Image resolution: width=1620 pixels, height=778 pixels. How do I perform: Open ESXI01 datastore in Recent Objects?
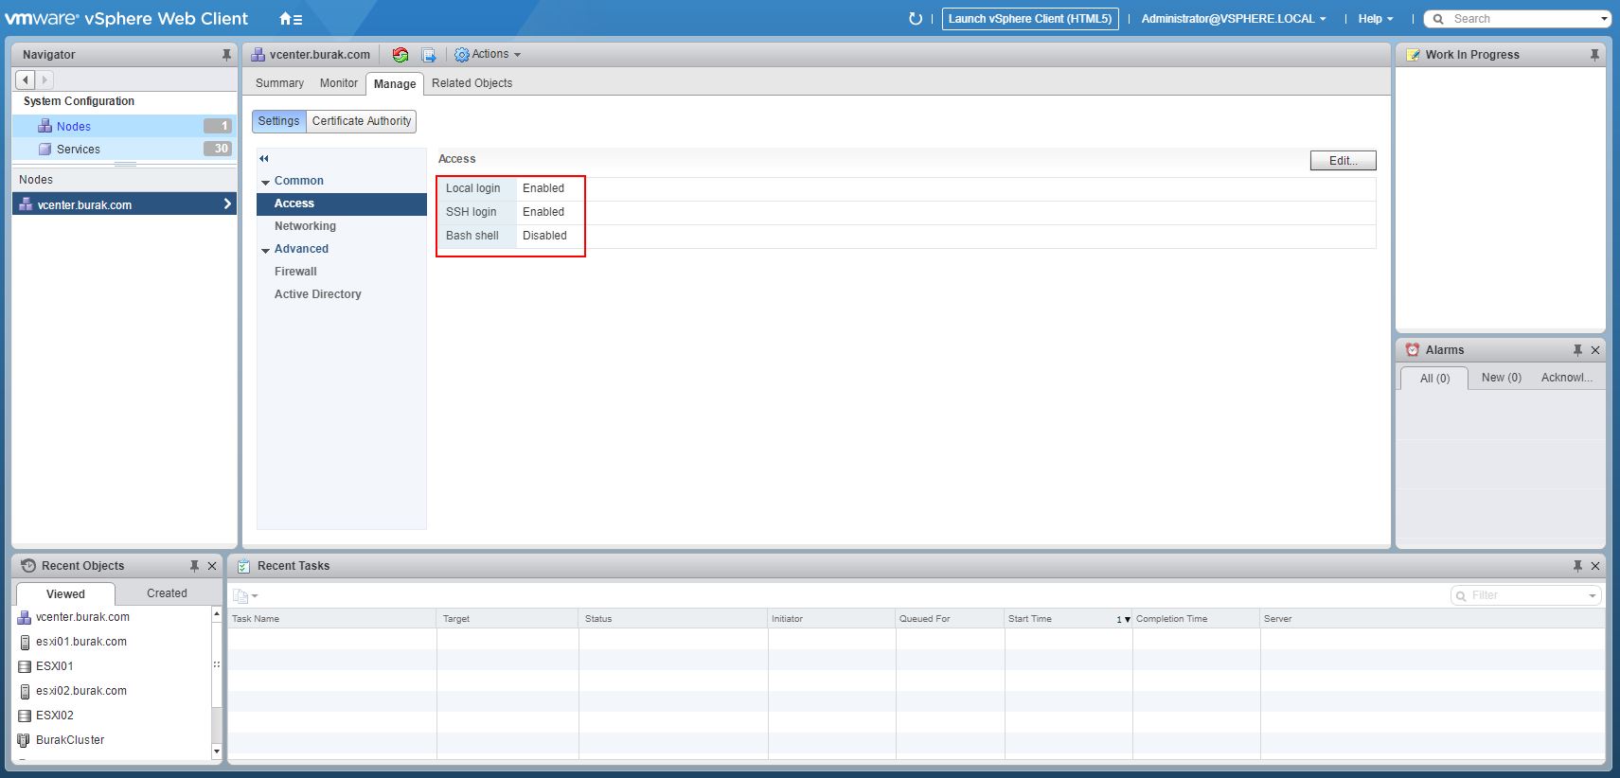click(x=54, y=666)
